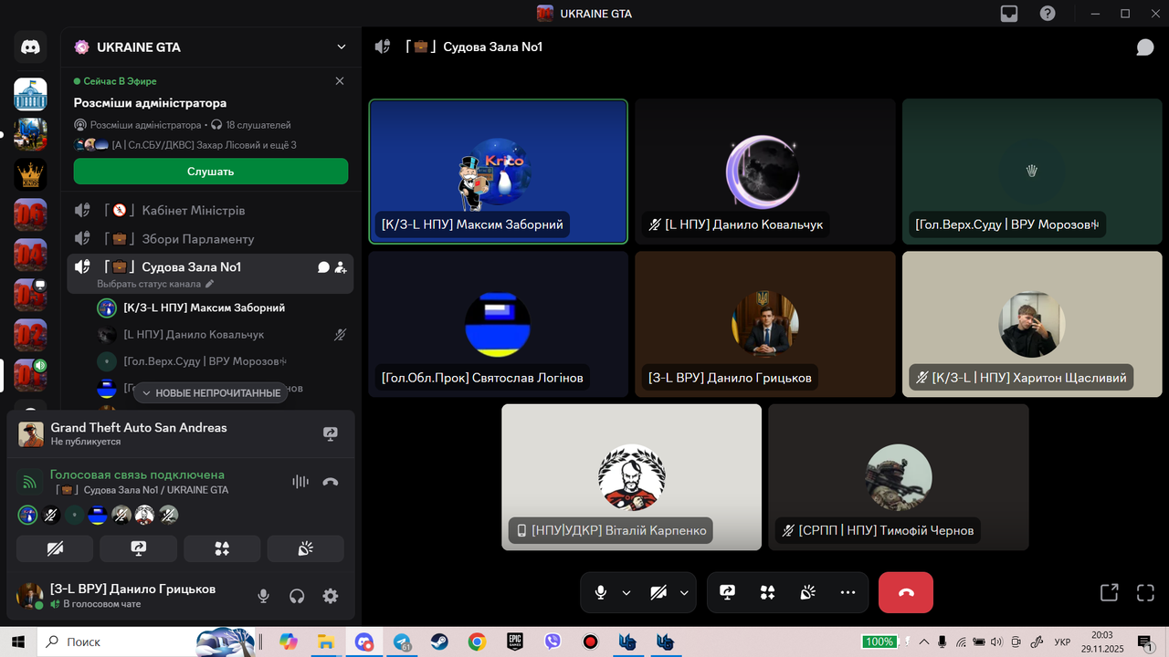Screen dimensions: 1169x657
Task: Open the 04 server in sidebar
Action: (30, 255)
